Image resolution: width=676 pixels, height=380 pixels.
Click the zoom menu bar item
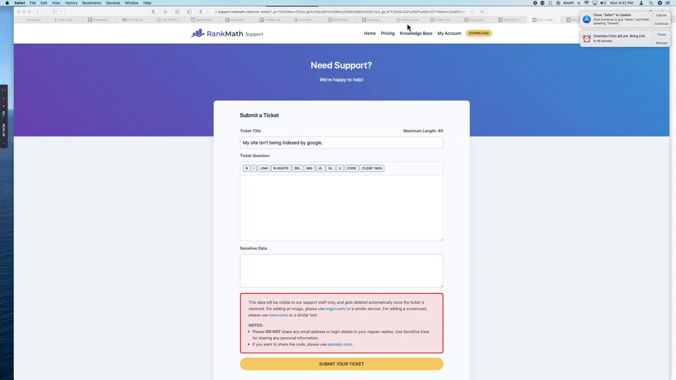click(x=568, y=3)
